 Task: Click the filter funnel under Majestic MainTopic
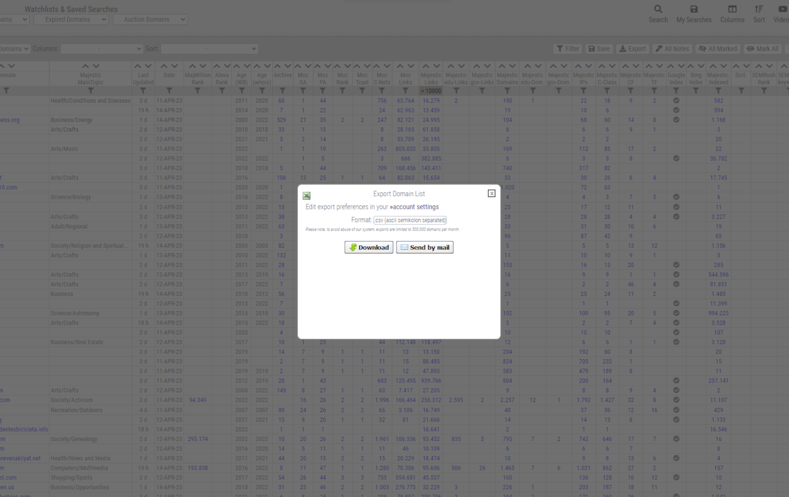[x=91, y=91]
